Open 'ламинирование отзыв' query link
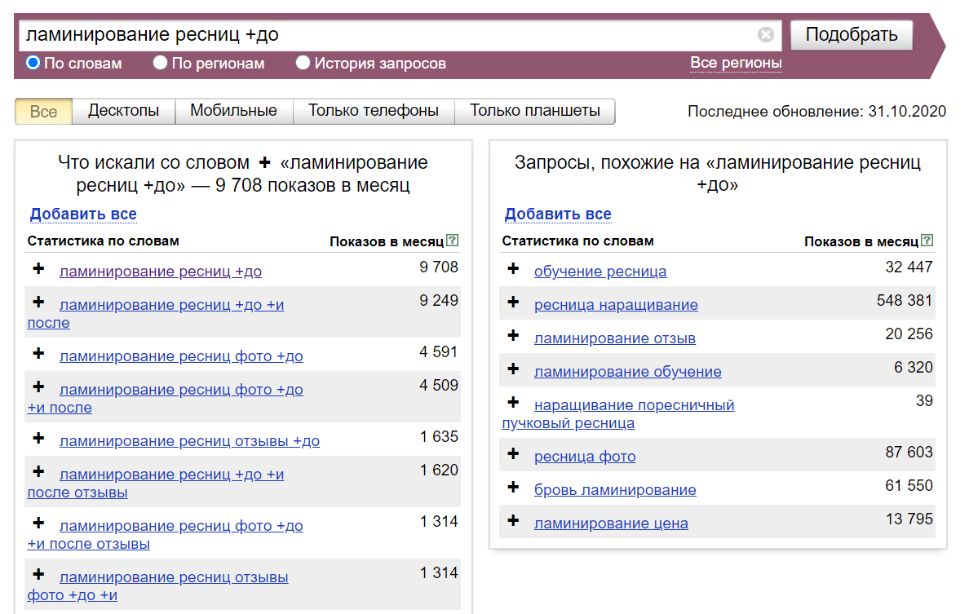Screen dimensions: 969x614 (x=614, y=338)
